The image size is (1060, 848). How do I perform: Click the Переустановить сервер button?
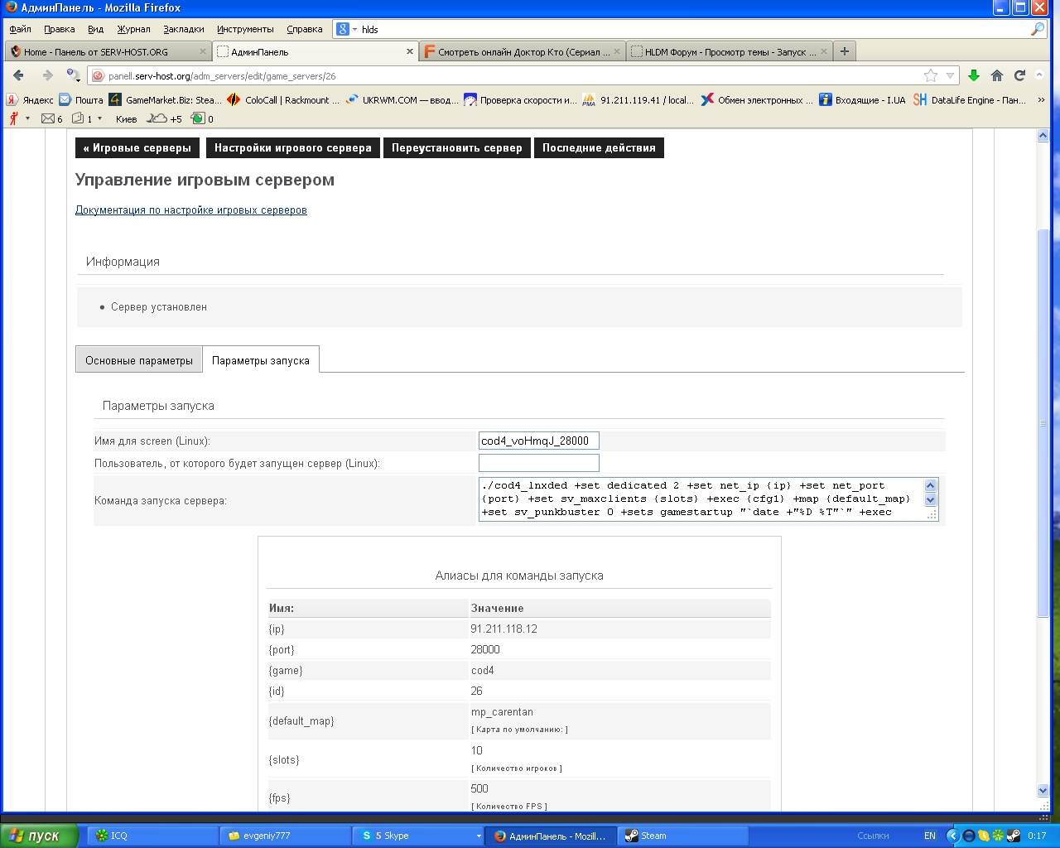pyautogui.click(x=456, y=148)
